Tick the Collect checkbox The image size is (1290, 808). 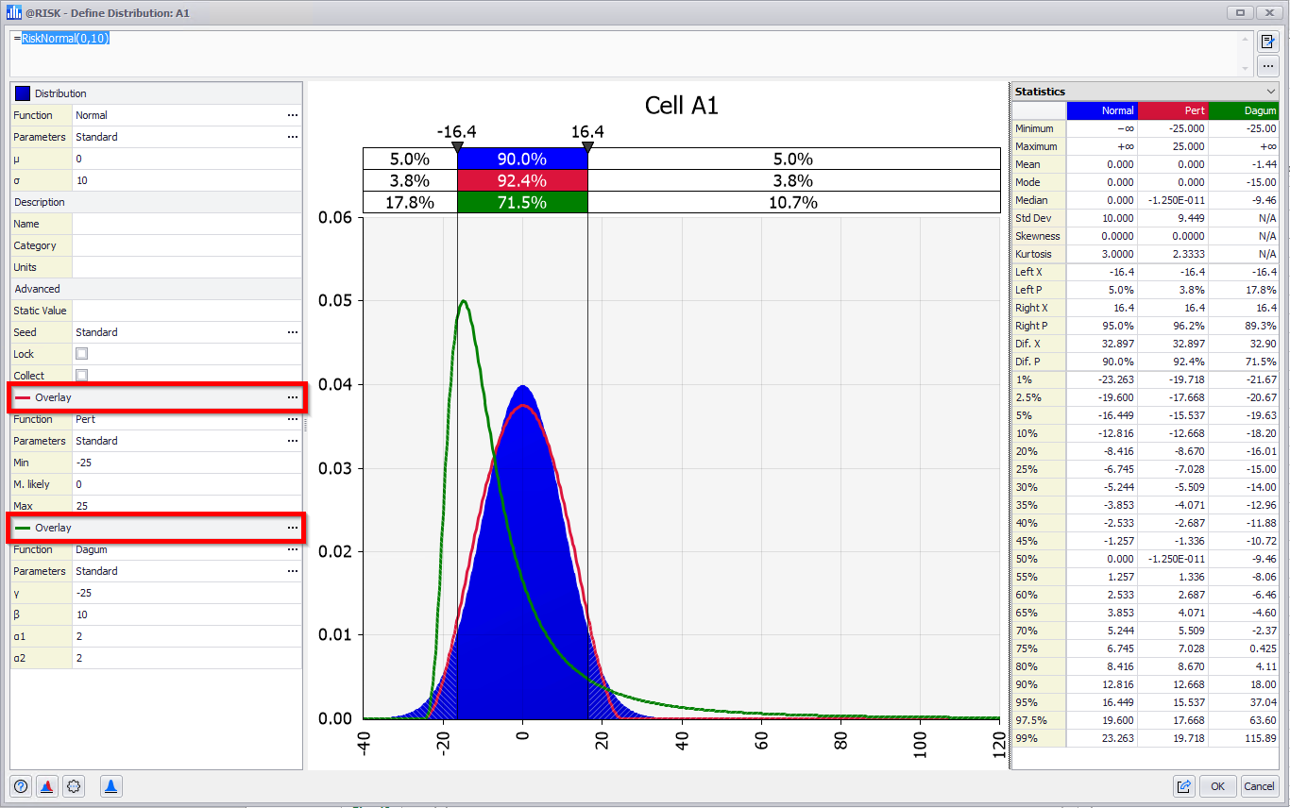tap(82, 376)
